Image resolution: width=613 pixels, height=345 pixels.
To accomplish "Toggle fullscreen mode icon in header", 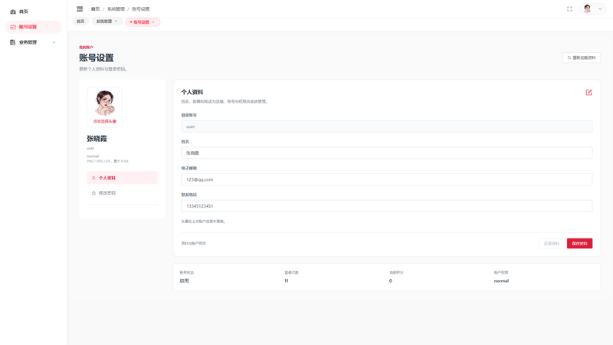I will pyautogui.click(x=569, y=9).
